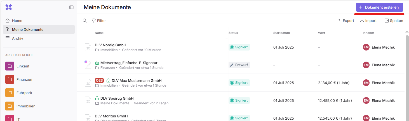Screen dimensions: 409x121
Task: Select Meine Dokumente in sidebar
Action: (28, 29)
